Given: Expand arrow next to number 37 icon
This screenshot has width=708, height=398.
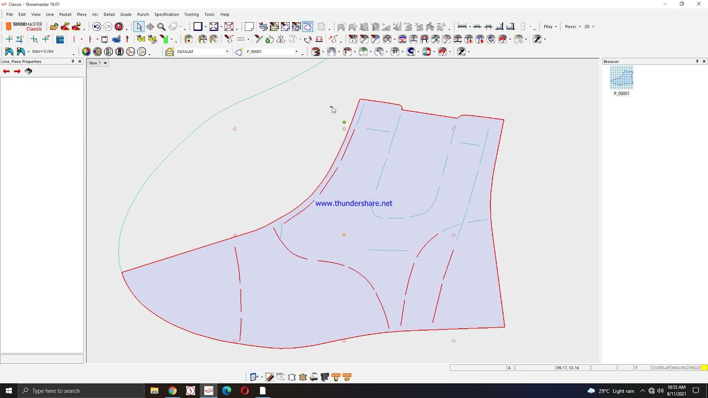Looking at the screenshot, I should coord(402,52).
